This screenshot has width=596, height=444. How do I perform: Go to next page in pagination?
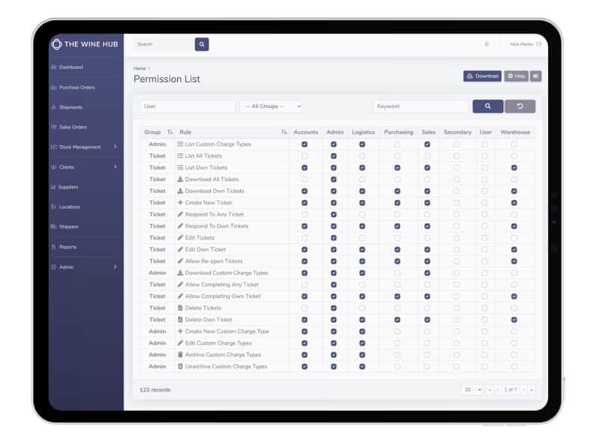point(524,390)
